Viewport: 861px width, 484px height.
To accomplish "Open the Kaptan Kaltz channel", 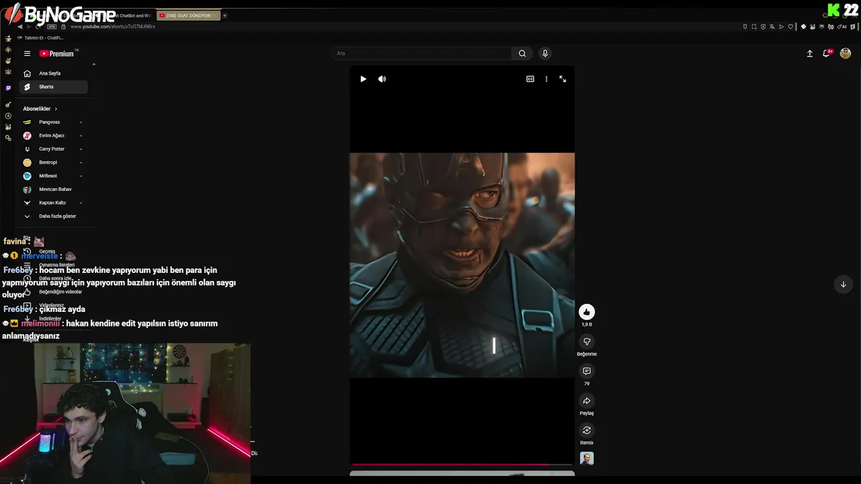I will pos(54,203).
